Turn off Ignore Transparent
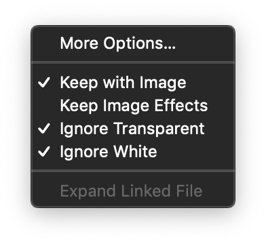This screenshot has width=266, height=244. (133, 128)
